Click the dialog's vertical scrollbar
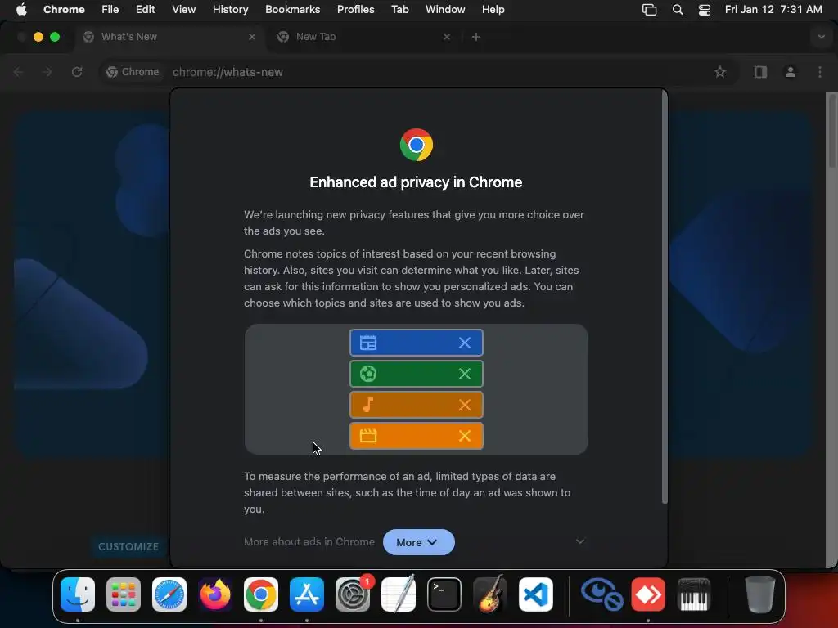Image resolution: width=838 pixels, height=628 pixels. pos(665,297)
